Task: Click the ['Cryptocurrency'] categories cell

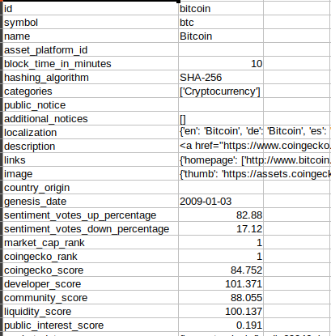Action: click(x=221, y=91)
